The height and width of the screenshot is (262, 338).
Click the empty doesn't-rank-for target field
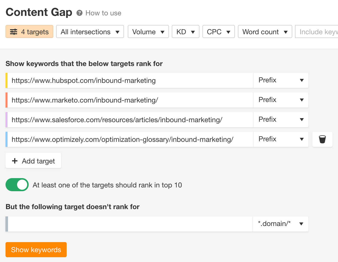click(130, 224)
